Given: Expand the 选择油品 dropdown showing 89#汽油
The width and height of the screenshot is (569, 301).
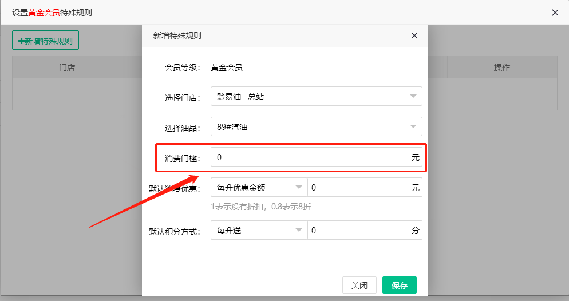Looking at the screenshot, I should (316, 126).
